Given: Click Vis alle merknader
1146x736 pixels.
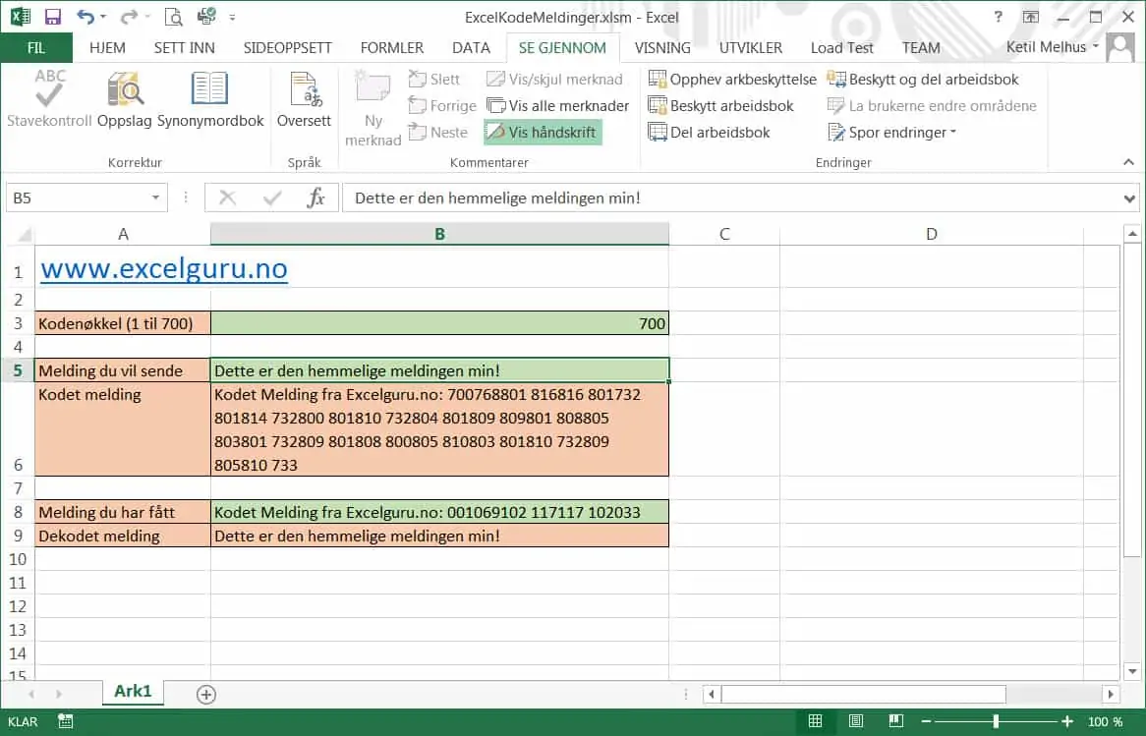Looking at the screenshot, I should (x=557, y=105).
